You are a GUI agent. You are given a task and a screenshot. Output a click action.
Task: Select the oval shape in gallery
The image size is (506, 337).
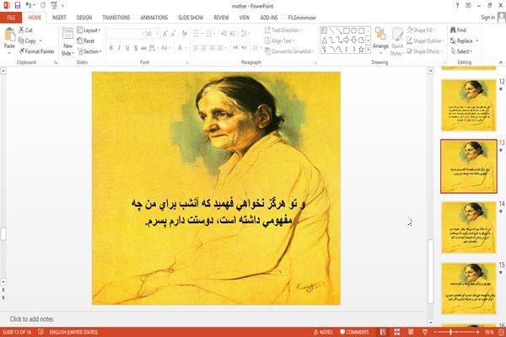coord(354,30)
